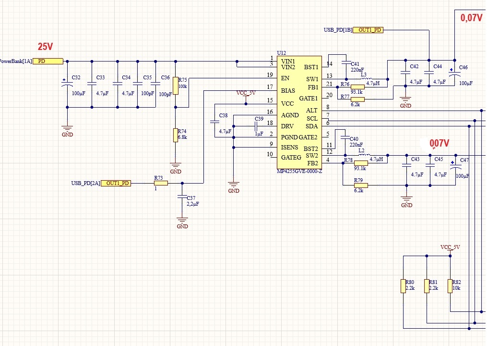Select the VCC_5V power port above R82

450,248
